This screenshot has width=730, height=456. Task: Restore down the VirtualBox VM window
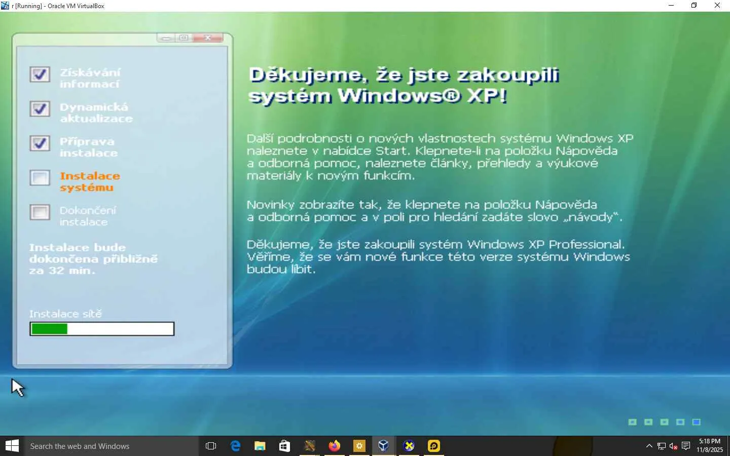click(694, 6)
